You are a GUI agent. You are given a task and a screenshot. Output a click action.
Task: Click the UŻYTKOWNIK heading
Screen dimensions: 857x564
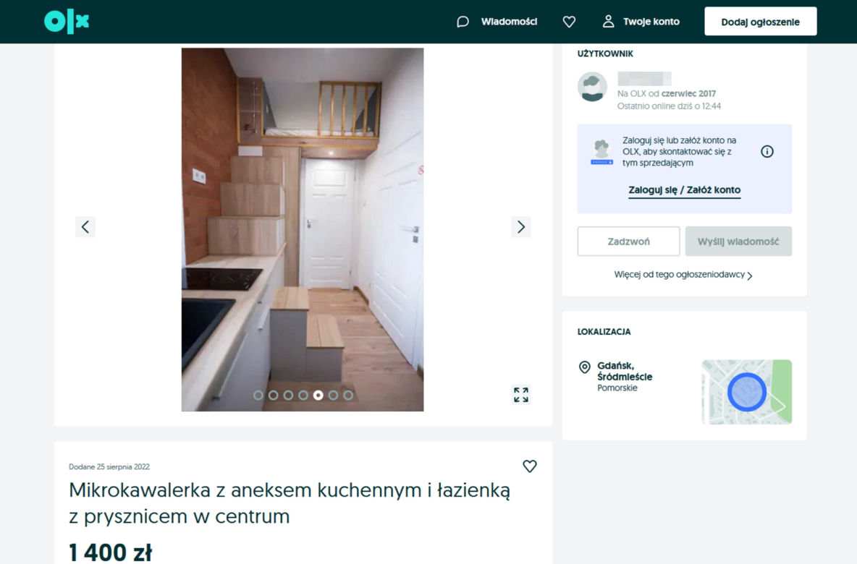click(x=605, y=54)
